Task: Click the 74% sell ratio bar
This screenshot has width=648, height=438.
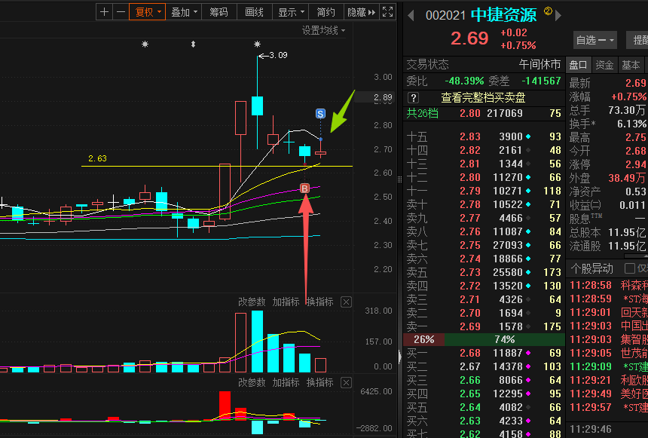Action: pos(505,339)
